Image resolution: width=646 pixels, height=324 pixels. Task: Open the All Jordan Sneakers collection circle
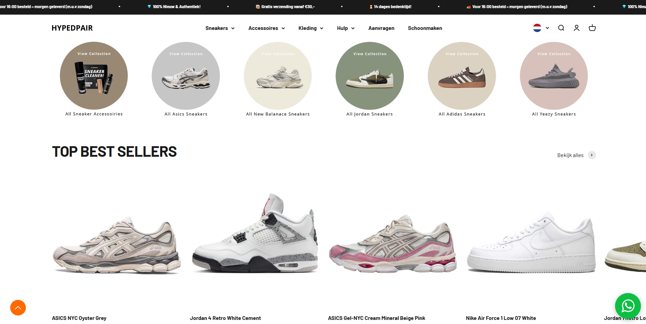point(370,76)
